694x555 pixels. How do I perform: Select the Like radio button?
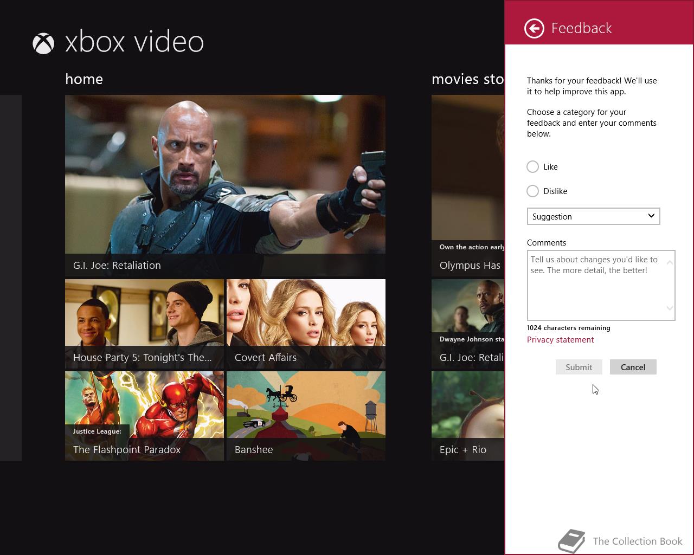point(533,166)
